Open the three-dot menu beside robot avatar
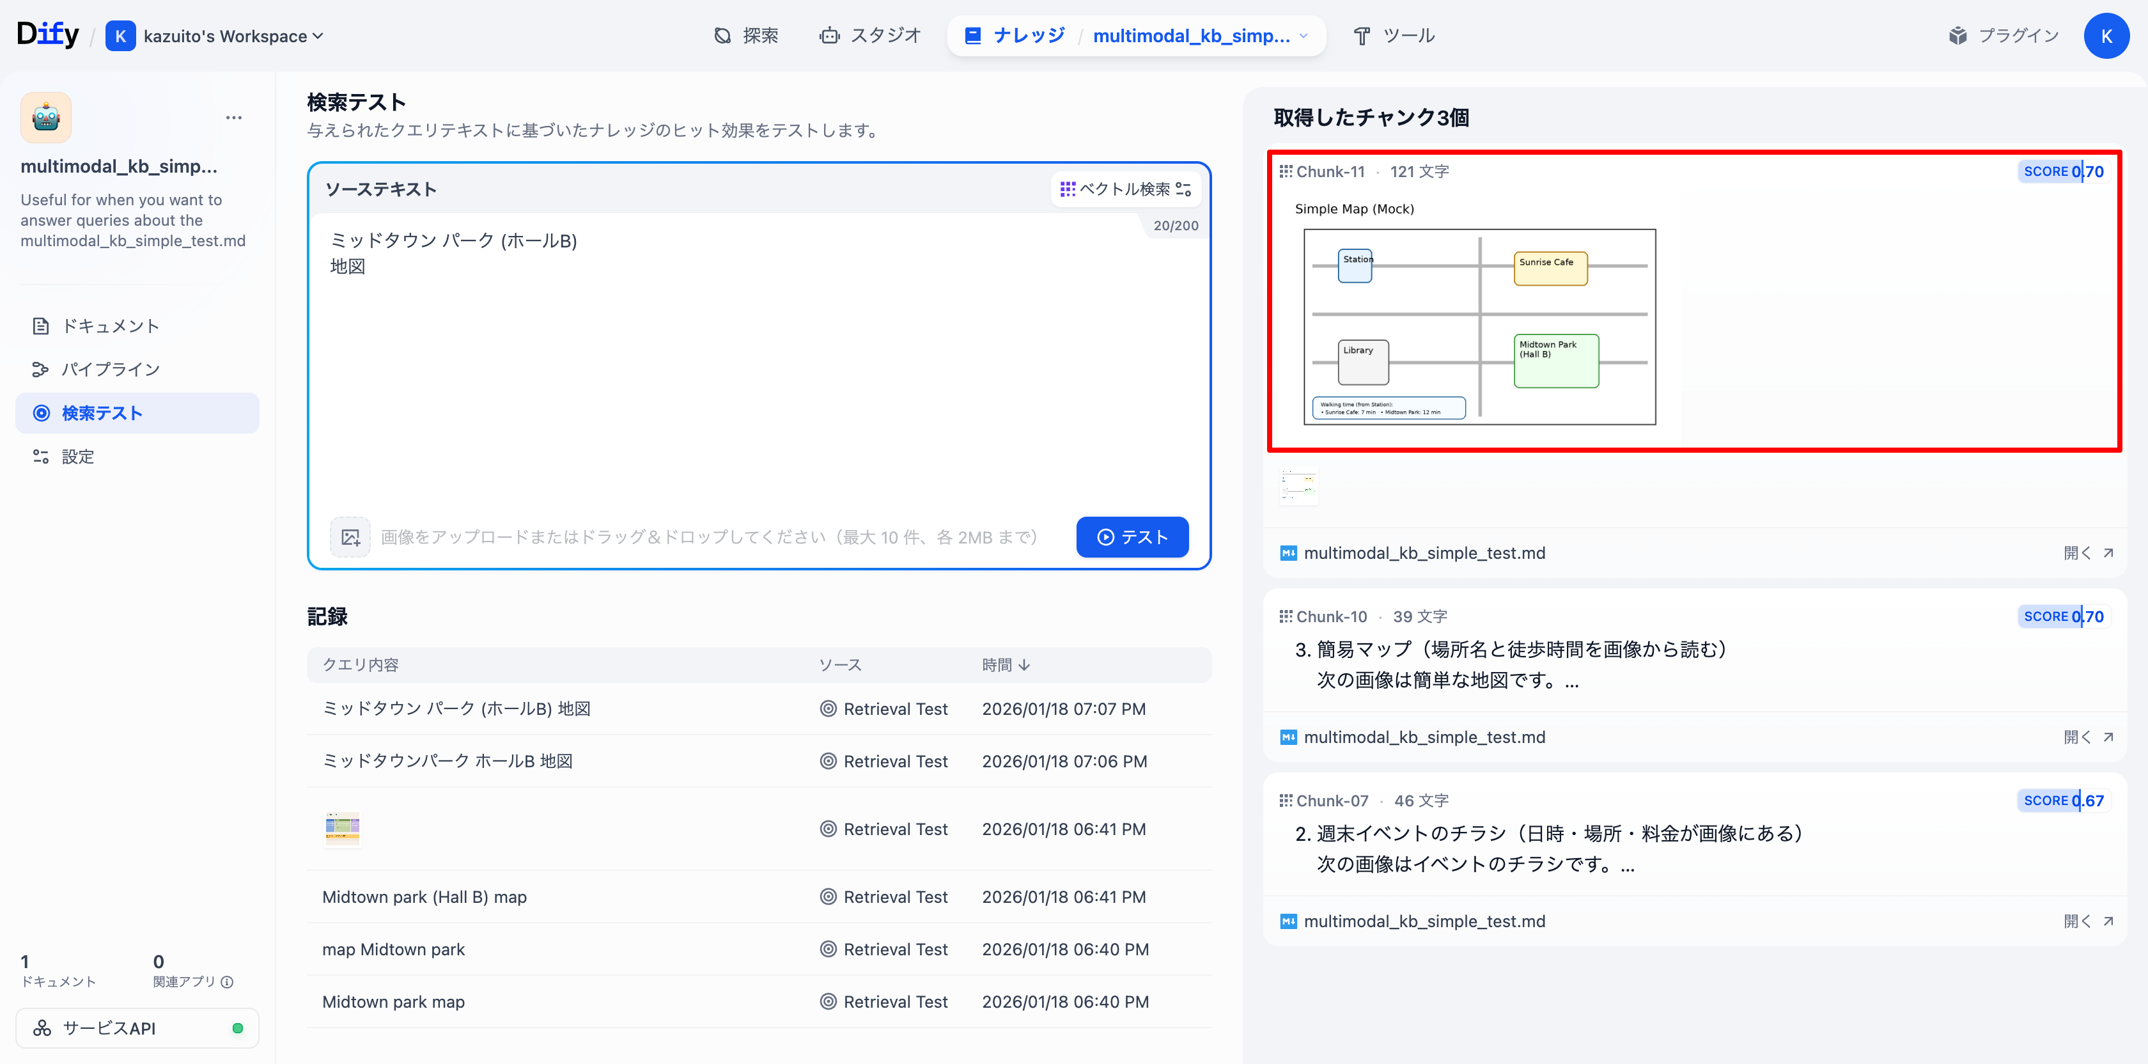This screenshot has height=1064, width=2148. click(x=233, y=118)
